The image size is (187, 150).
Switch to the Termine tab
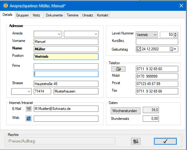click(73, 15)
